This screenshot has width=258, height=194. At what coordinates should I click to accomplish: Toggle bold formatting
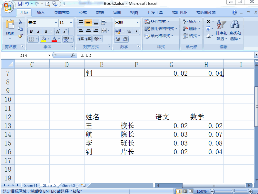click(x=31, y=31)
